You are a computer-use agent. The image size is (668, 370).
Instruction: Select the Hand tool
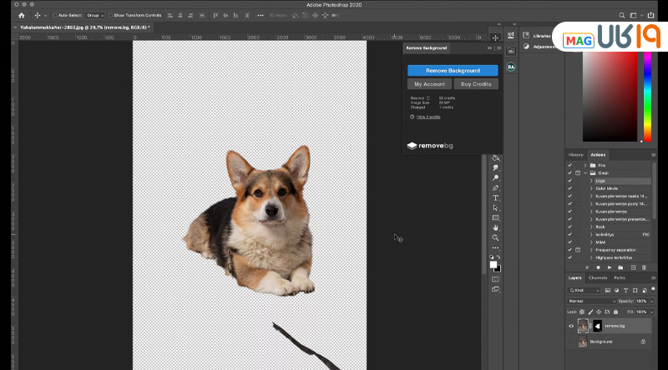point(495,227)
